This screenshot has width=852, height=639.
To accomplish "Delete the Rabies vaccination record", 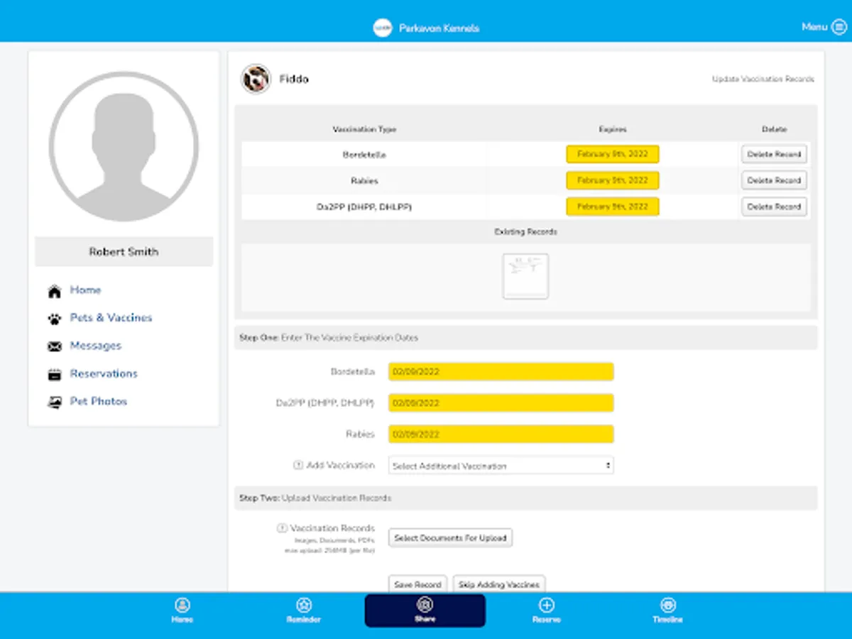I will click(x=774, y=180).
